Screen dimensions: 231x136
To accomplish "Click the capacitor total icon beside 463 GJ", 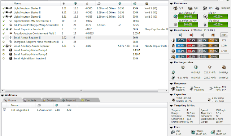I will tap(173, 100).
